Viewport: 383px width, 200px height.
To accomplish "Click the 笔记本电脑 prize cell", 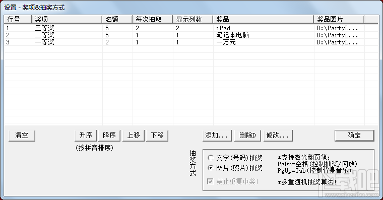I will 264,35.
